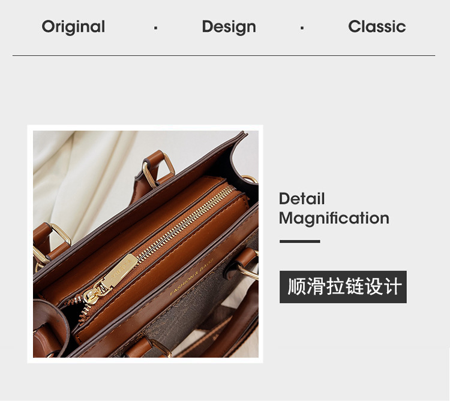The height and width of the screenshot is (402, 450).
Task: Click the "Design" heading text
Action: point(229,27)
